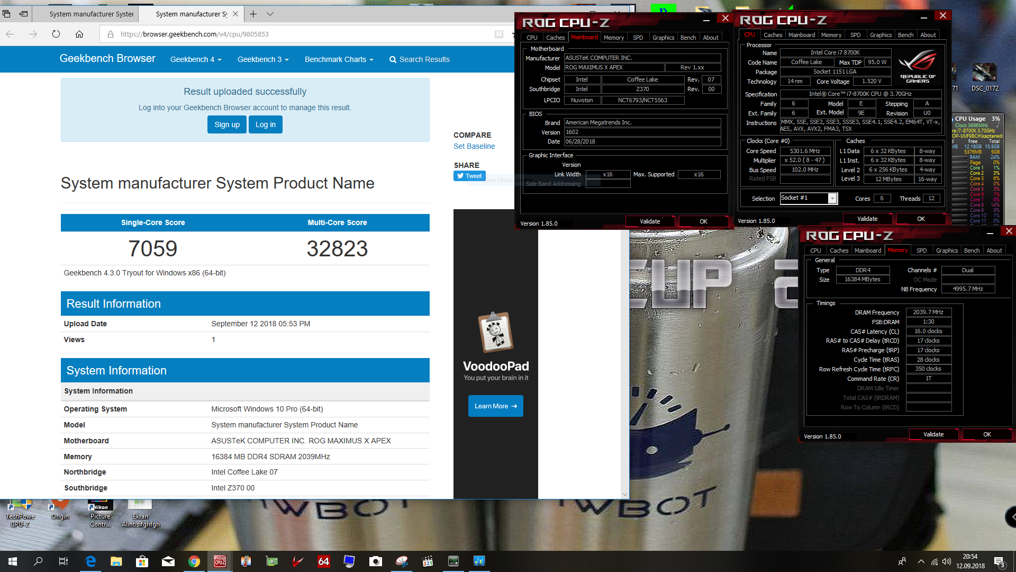The image size is (1016, 572).
Task: Open CPU tab in Memory CPU-Z window
Action: point(815,251)
